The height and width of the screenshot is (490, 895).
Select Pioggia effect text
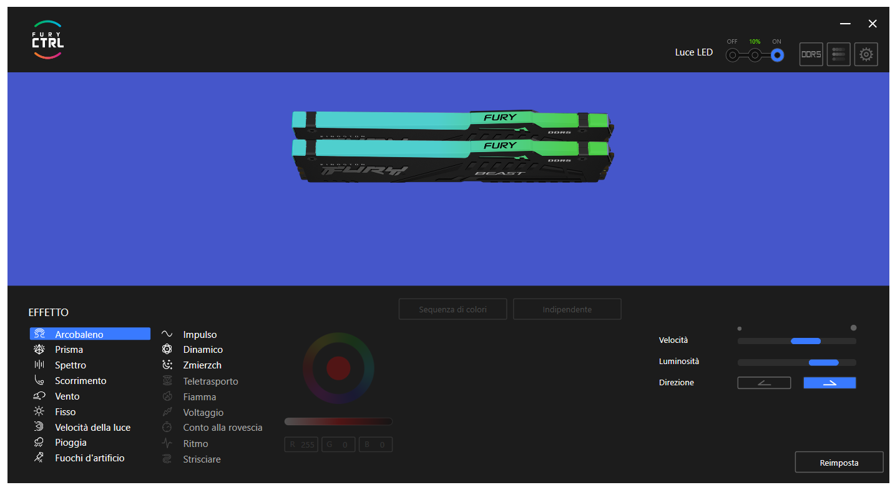pyautogui.click(x=71, y=443)
